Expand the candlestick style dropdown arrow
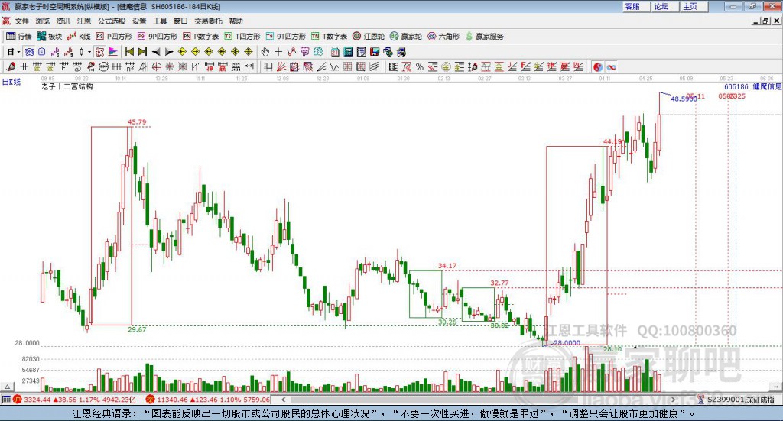The image size is (783, 421). (89, 52)
